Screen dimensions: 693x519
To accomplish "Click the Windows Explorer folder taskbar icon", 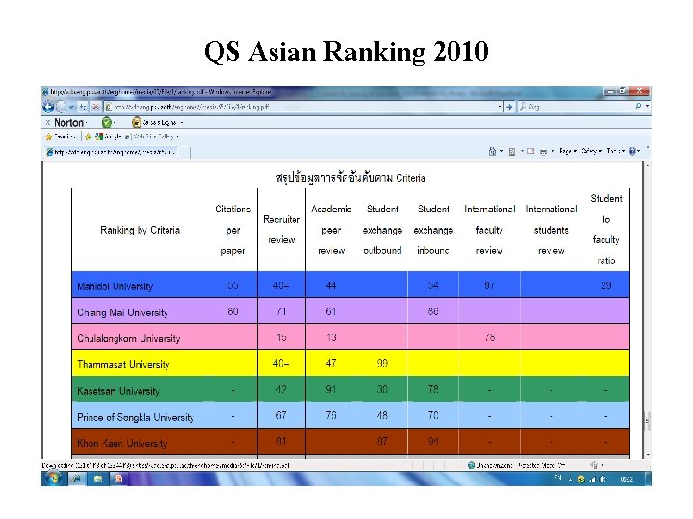I will point(97,479).
